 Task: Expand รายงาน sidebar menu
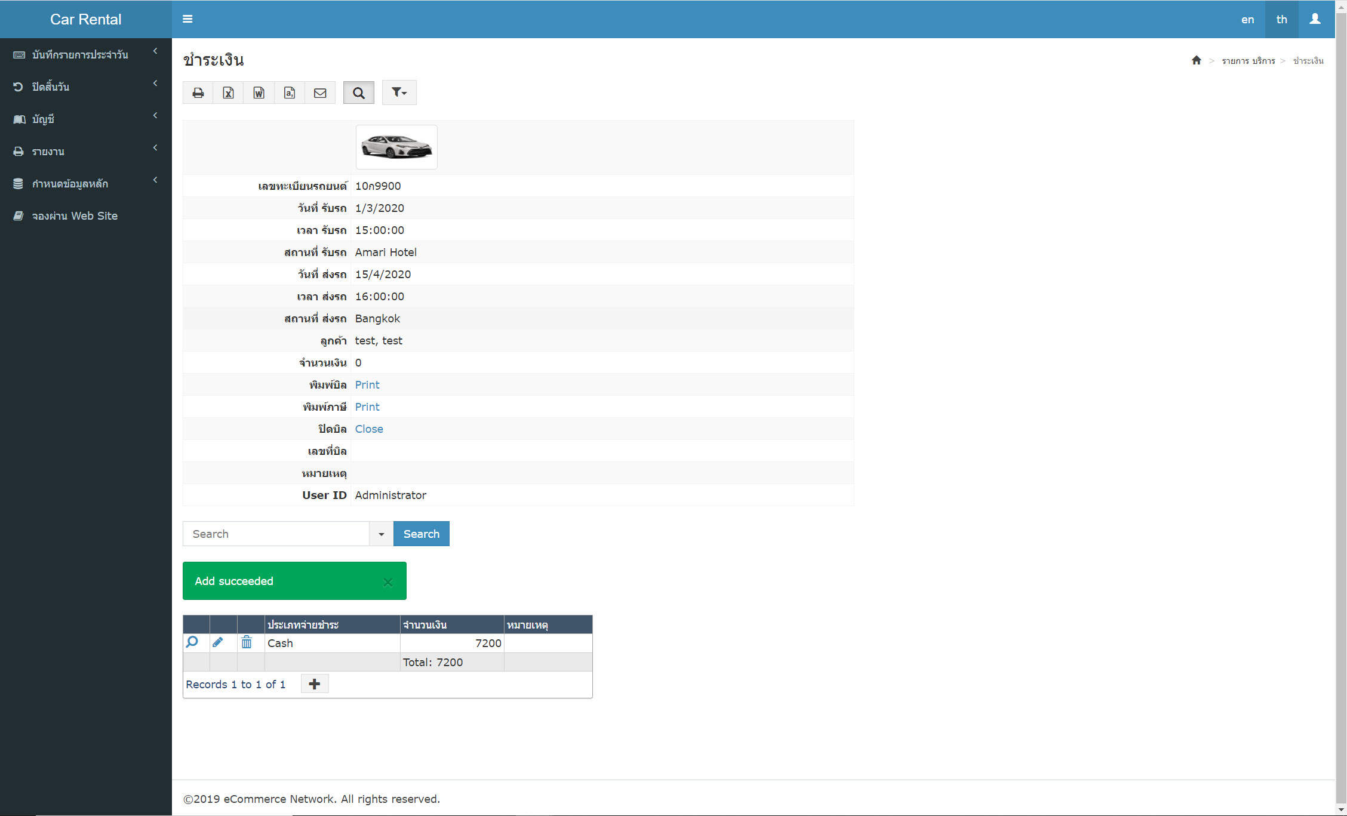coord(86,151)
